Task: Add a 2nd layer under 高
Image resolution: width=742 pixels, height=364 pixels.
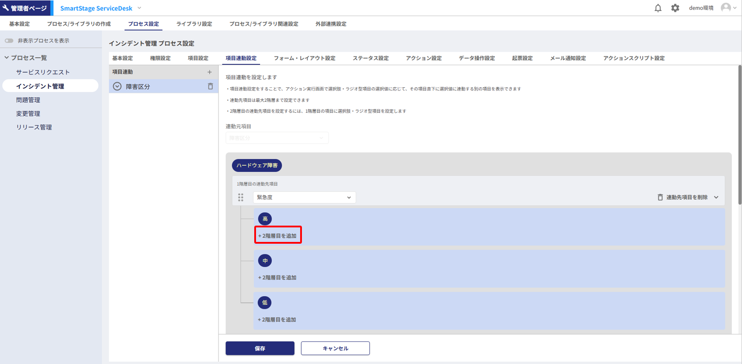Action: point(278,236)
